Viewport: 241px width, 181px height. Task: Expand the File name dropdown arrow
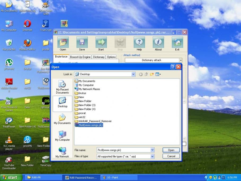click(152, 150)
